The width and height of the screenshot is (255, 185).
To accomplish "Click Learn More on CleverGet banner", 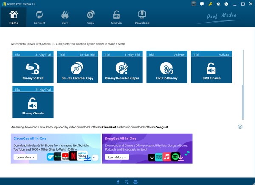I will pyautogui.click(x=25, y=157).
